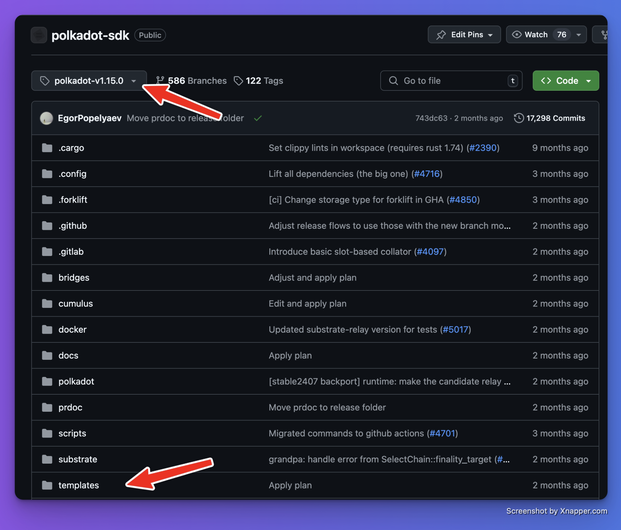
Task: Click the tags label icon
Action: [238, 81]
